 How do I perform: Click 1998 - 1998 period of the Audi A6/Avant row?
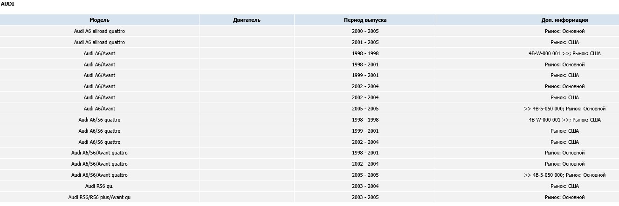[365, 53]
